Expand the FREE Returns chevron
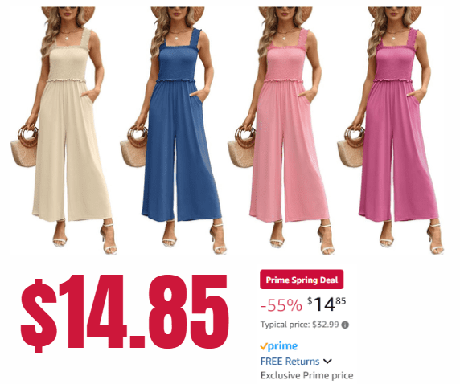 327,362
